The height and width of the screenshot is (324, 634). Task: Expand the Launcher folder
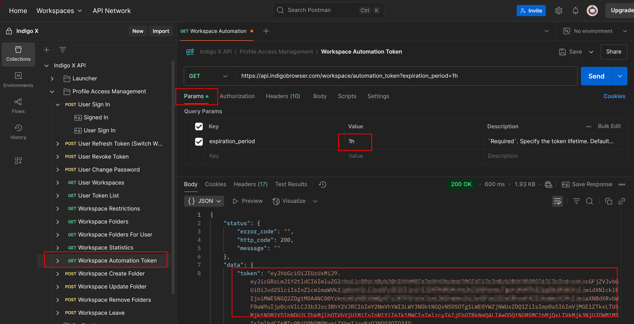tap(52, 78)
